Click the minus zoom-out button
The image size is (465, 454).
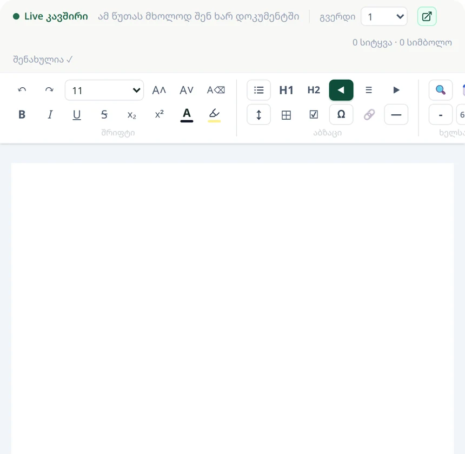441,114
